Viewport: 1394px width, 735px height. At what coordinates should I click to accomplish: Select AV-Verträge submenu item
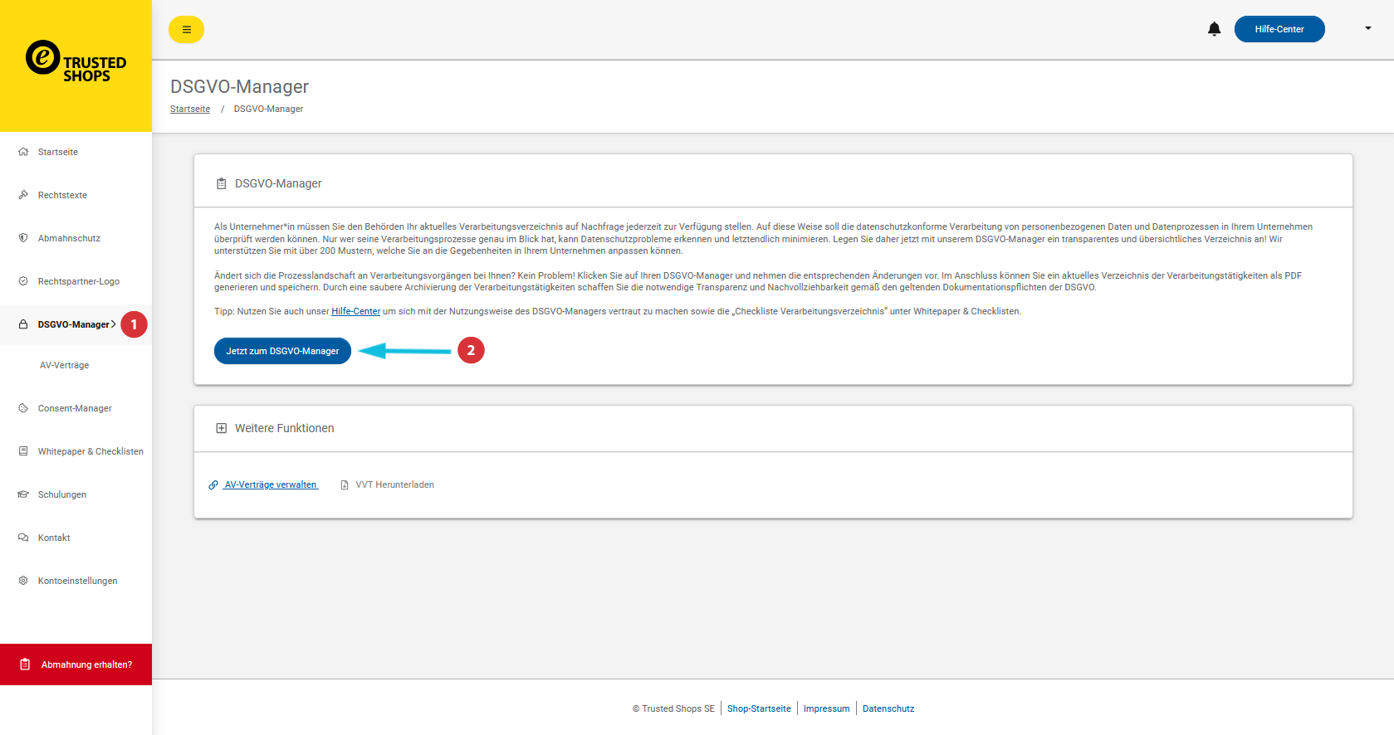64,365
